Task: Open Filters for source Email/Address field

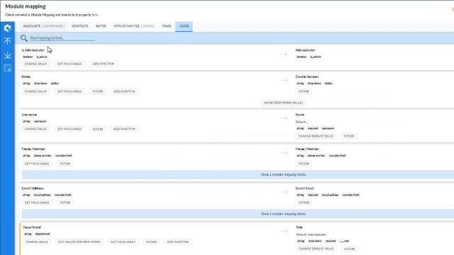Action: click(65, 203)
